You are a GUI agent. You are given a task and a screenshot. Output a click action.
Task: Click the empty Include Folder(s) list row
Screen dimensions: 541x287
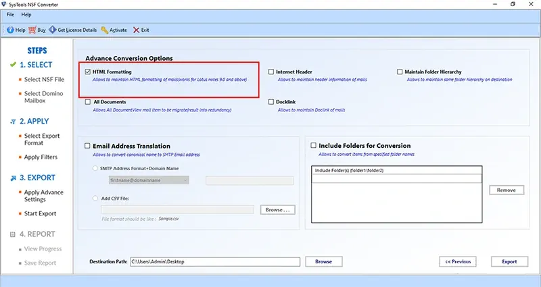pyautogui.click(x=397, y=178)
